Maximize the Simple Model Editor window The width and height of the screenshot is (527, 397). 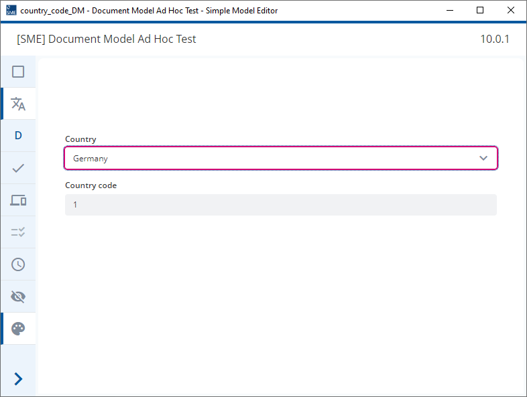point(480,11)
